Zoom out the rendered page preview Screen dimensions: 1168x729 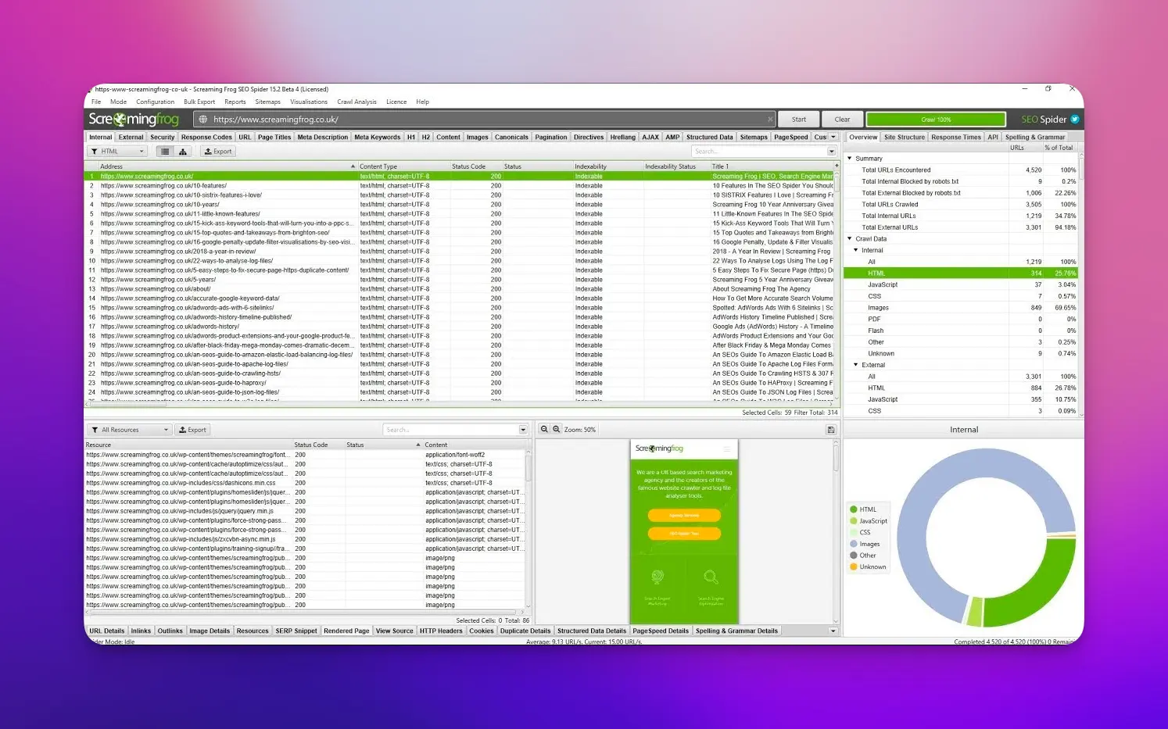point(545,430)
